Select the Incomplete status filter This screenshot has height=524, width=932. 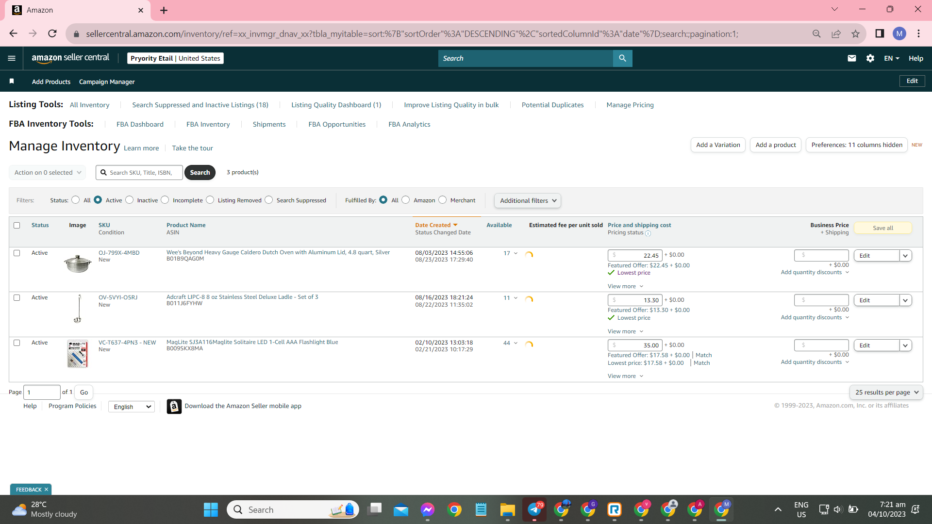(x=165, y=200)
